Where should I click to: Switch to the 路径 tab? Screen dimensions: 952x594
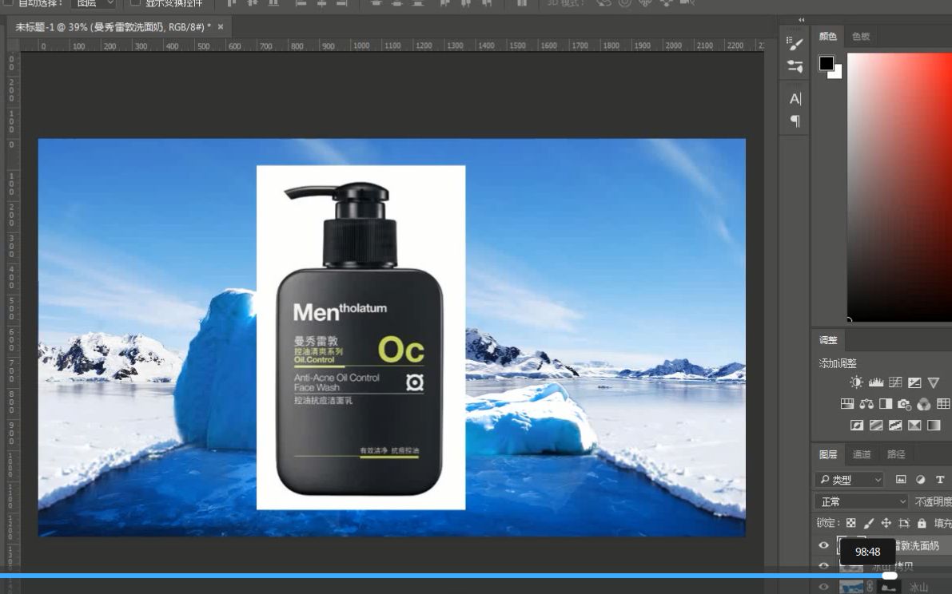pos(896,454)
